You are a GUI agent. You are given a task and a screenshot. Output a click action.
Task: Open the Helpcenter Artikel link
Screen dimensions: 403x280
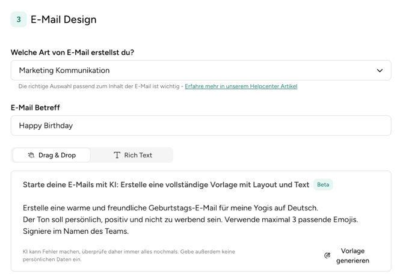pyautogui.click(x=241, y=87)
